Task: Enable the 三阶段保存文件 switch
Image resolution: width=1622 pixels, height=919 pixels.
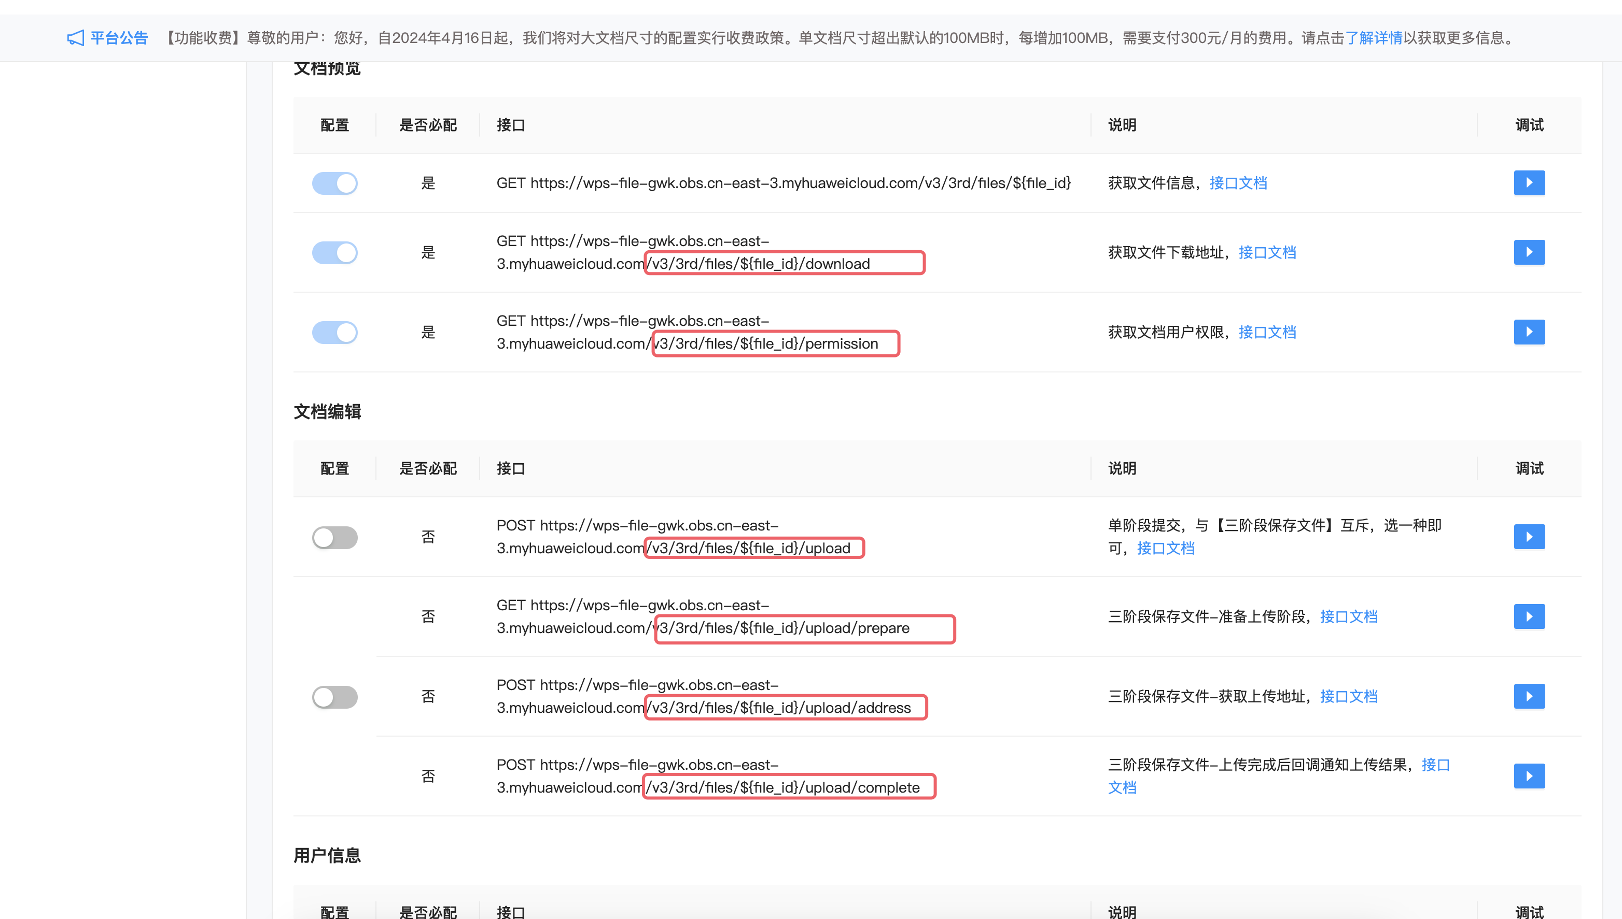Action: (335, 697)
